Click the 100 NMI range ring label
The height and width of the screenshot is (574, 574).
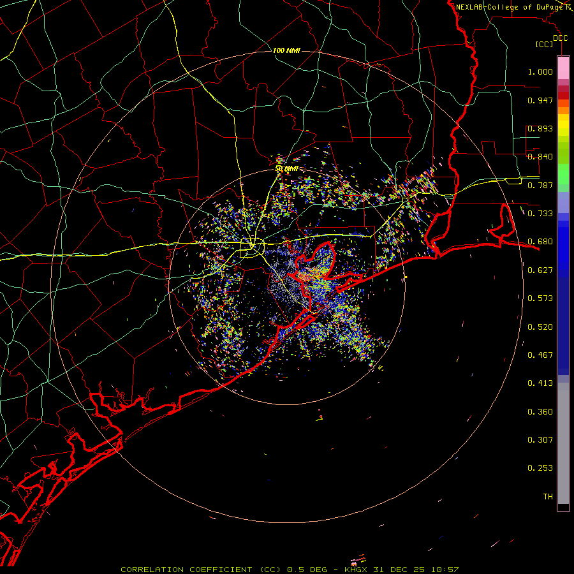286,50
